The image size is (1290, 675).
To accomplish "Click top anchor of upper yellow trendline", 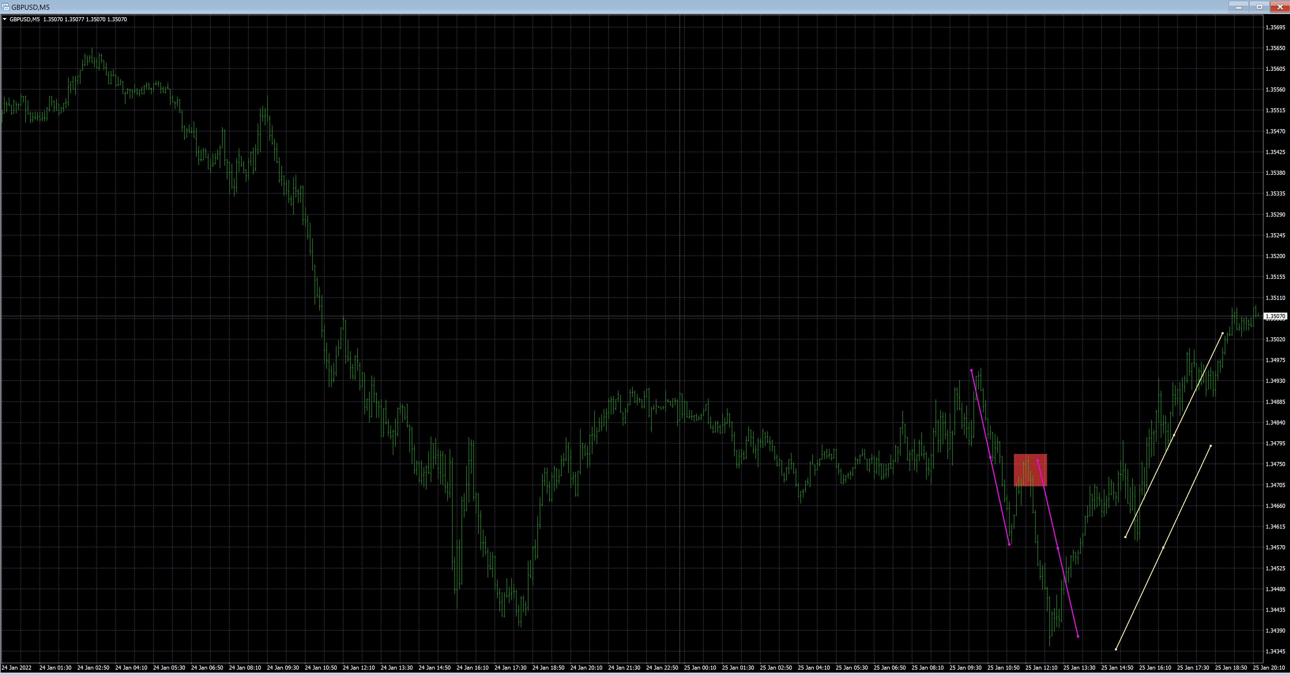I will click(x=1222, y=333).
